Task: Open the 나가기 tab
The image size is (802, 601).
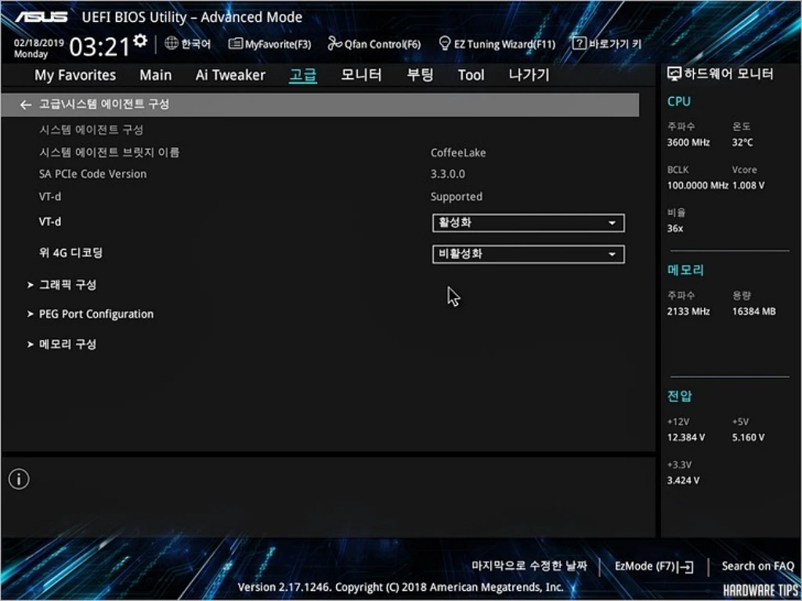Action: point(529,75)
